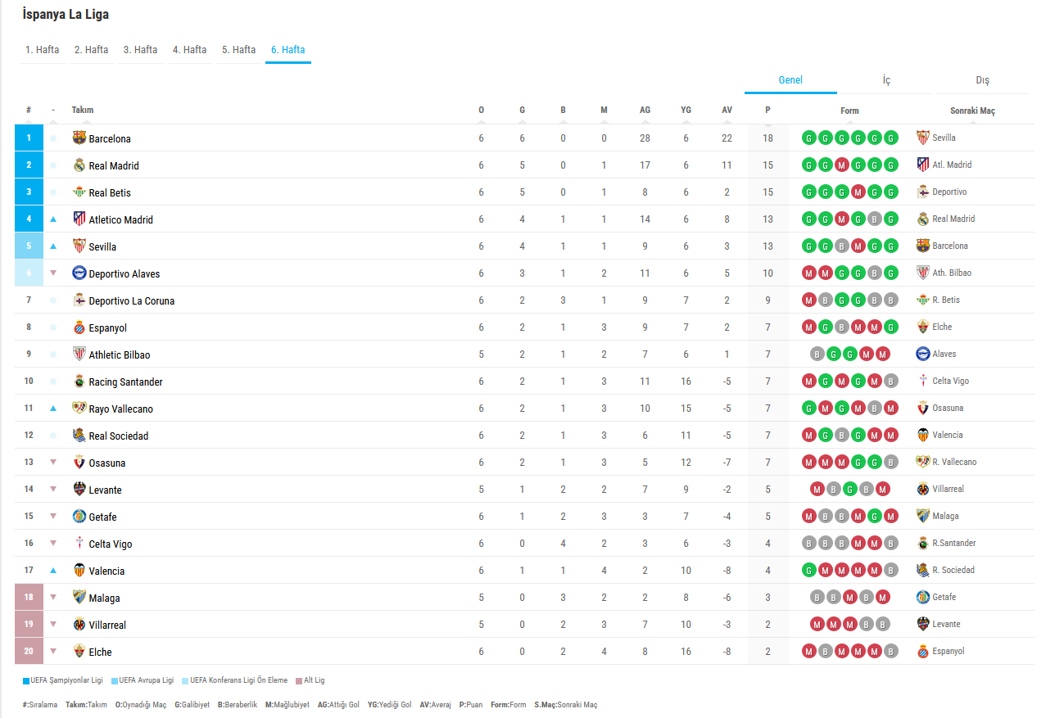Click the Takım column header
1046x718 pixels.
coord(83,111)
